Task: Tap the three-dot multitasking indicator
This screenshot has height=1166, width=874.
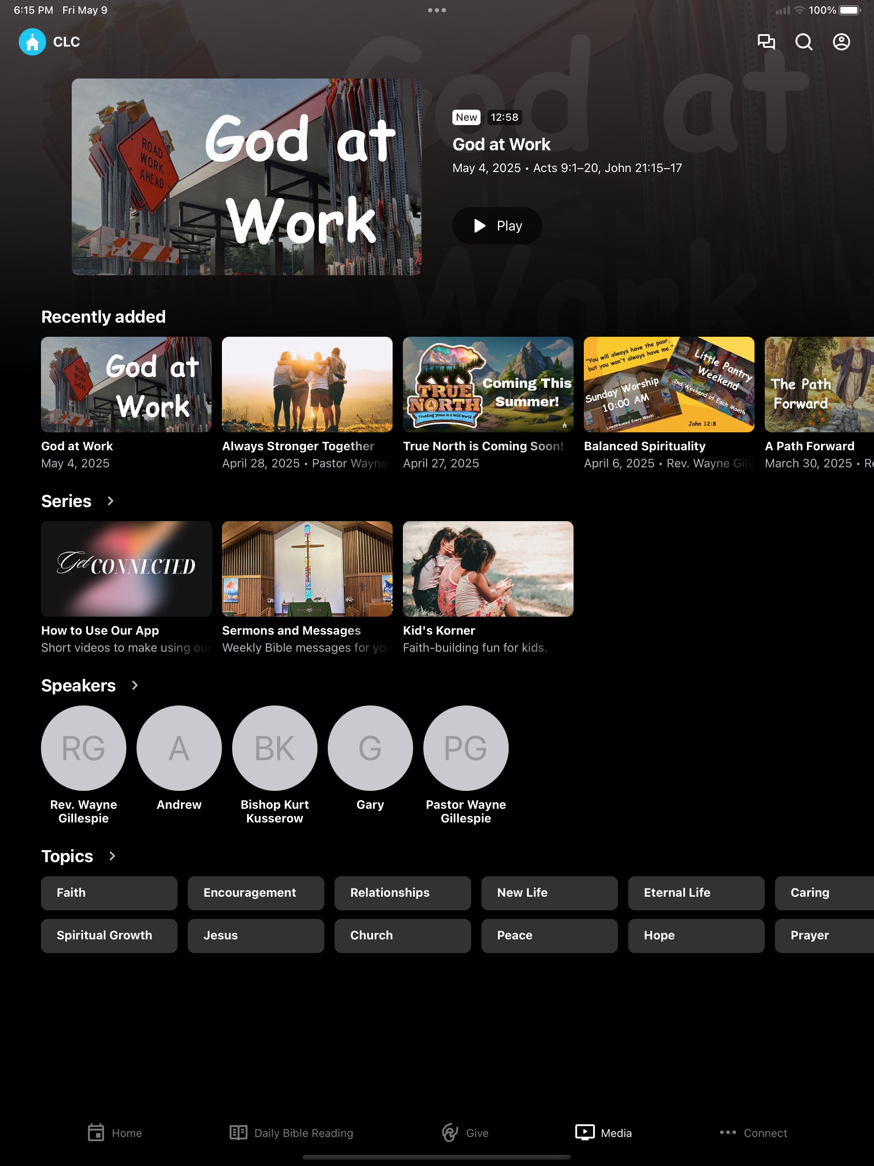Action: 437,10
